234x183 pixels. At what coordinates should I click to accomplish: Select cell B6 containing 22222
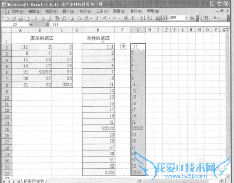pos(40,72)
